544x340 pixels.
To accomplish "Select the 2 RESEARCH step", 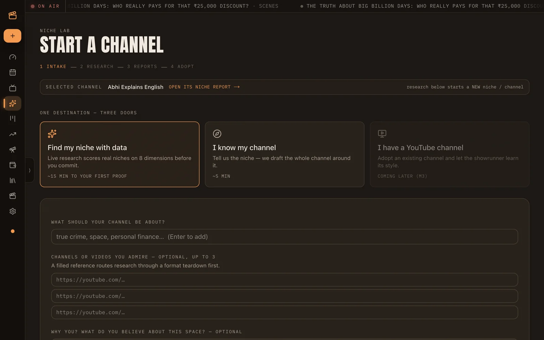I will pyautogui.click(x=97, y=67).
